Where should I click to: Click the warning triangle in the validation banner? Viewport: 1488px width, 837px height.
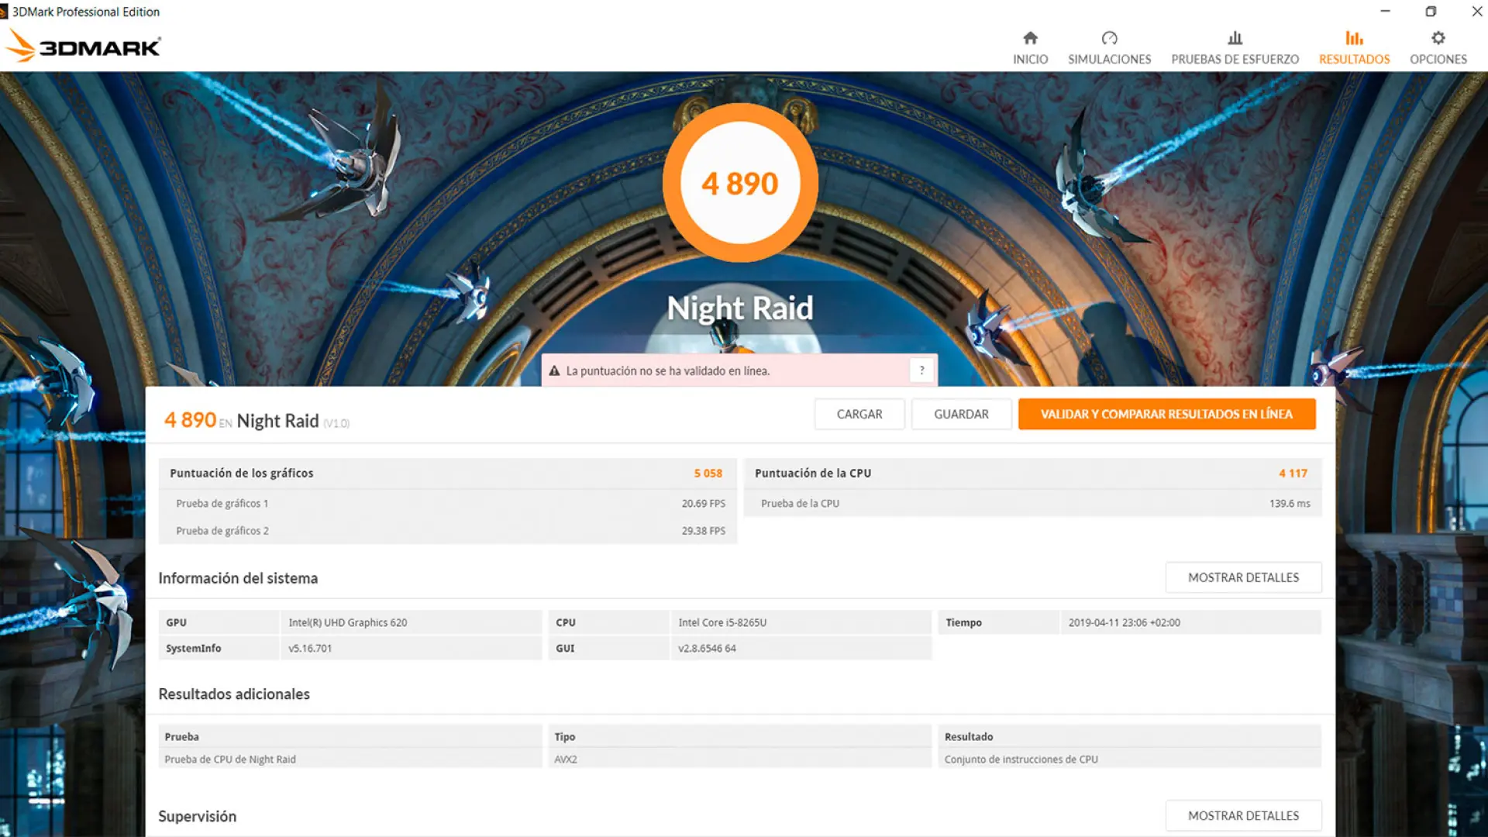[x=555, y=370]
